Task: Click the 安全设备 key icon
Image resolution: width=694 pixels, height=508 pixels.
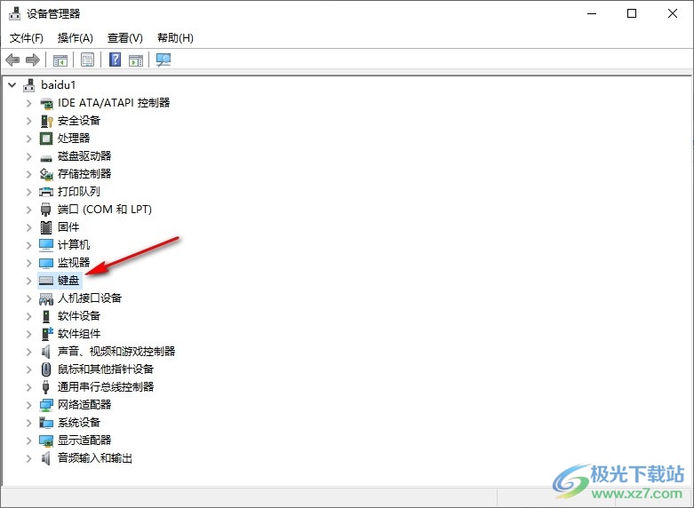Action: tap(46, 121)
